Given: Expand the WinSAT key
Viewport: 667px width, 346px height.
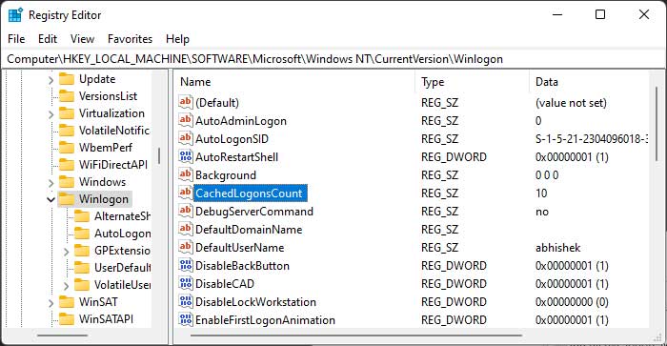Looking at the screenshot, I should [51, 302].
